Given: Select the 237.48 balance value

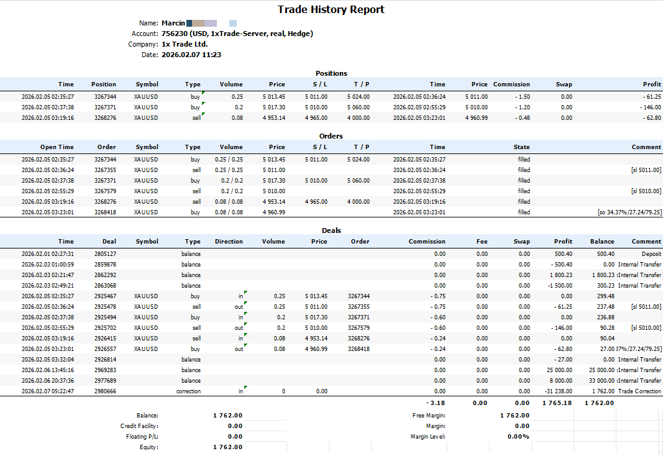Looking at the screenshot, I should pos(606,307).
